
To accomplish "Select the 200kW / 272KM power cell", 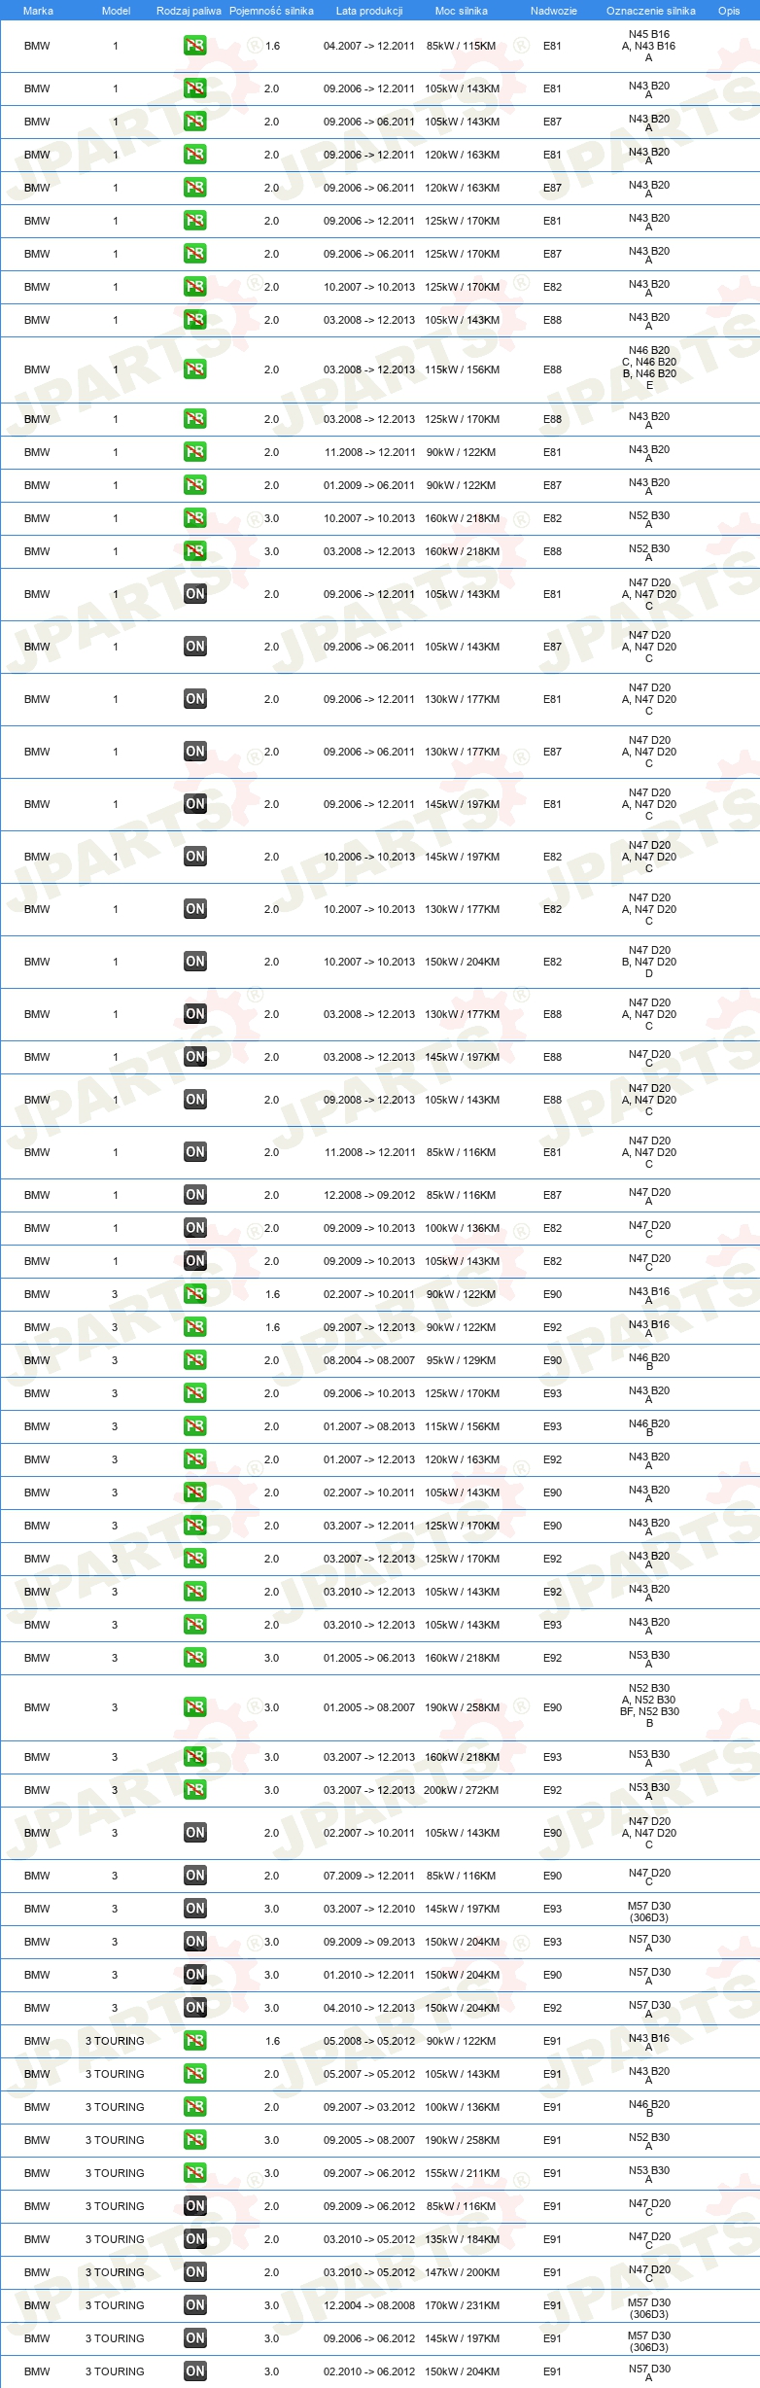I will point(462,1790).
